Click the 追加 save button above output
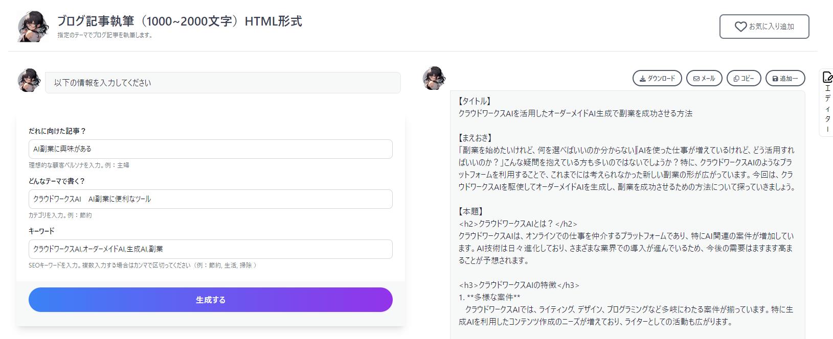Screen dimensions: 833x339 785,78
